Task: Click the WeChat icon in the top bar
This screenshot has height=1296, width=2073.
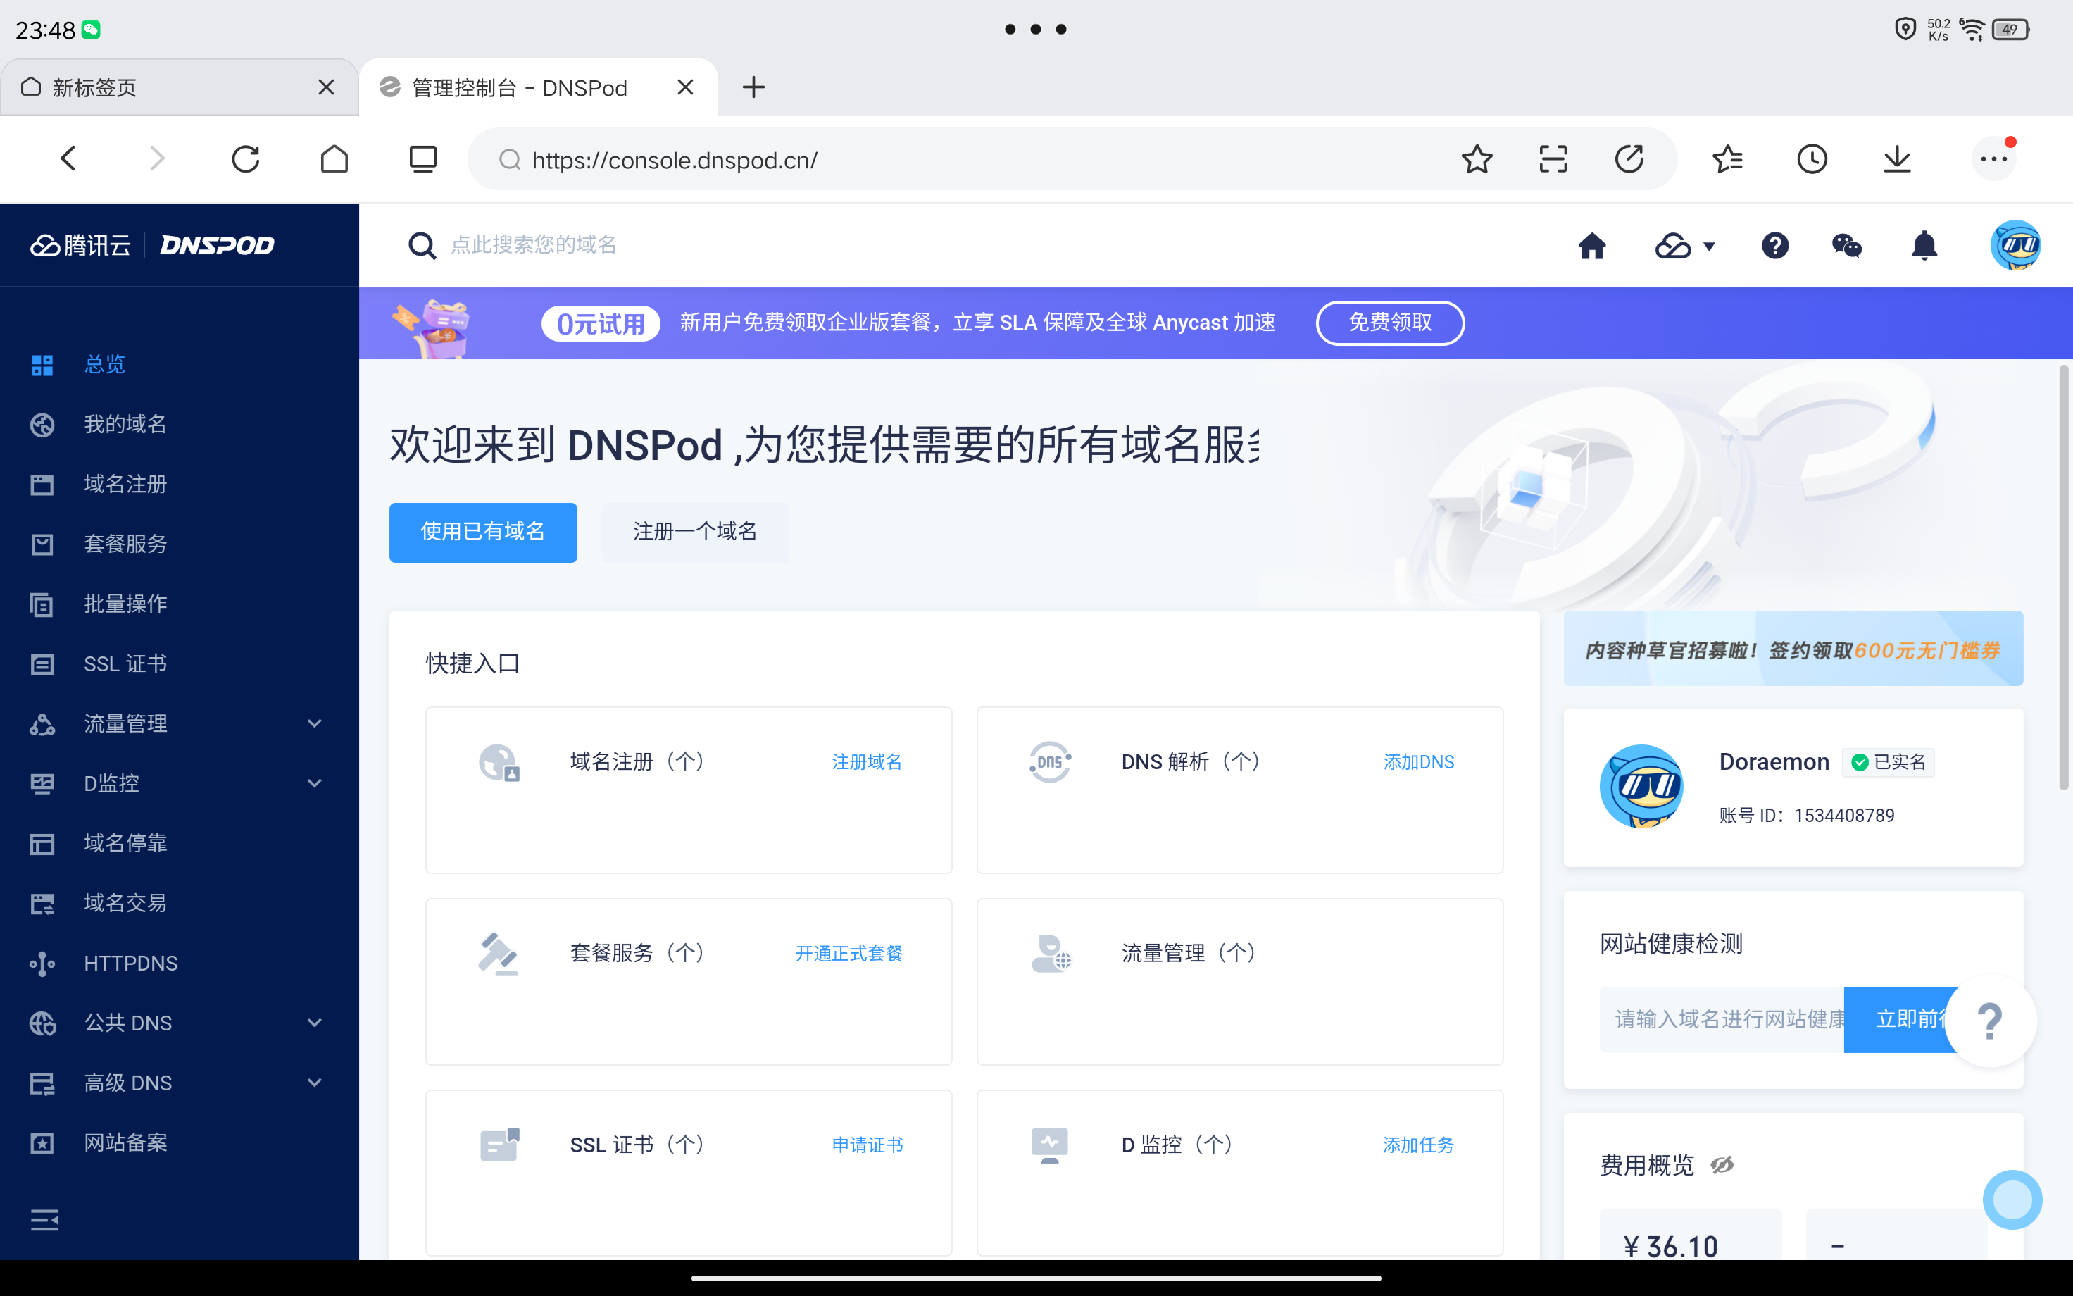Action: click(1848, 245)
